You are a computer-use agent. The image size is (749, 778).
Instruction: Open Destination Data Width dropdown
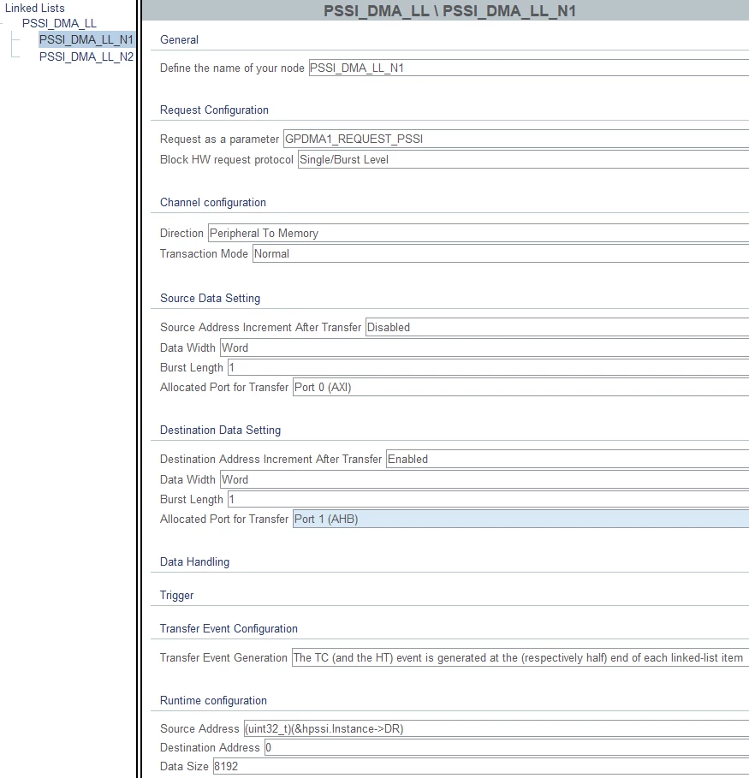[484, 480]
